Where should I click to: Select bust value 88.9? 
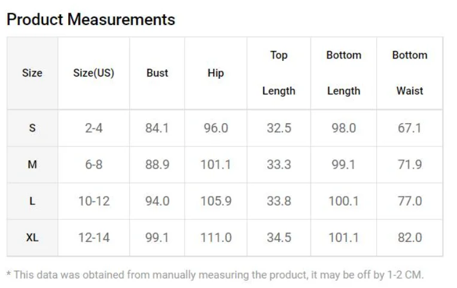pos(157,164)
